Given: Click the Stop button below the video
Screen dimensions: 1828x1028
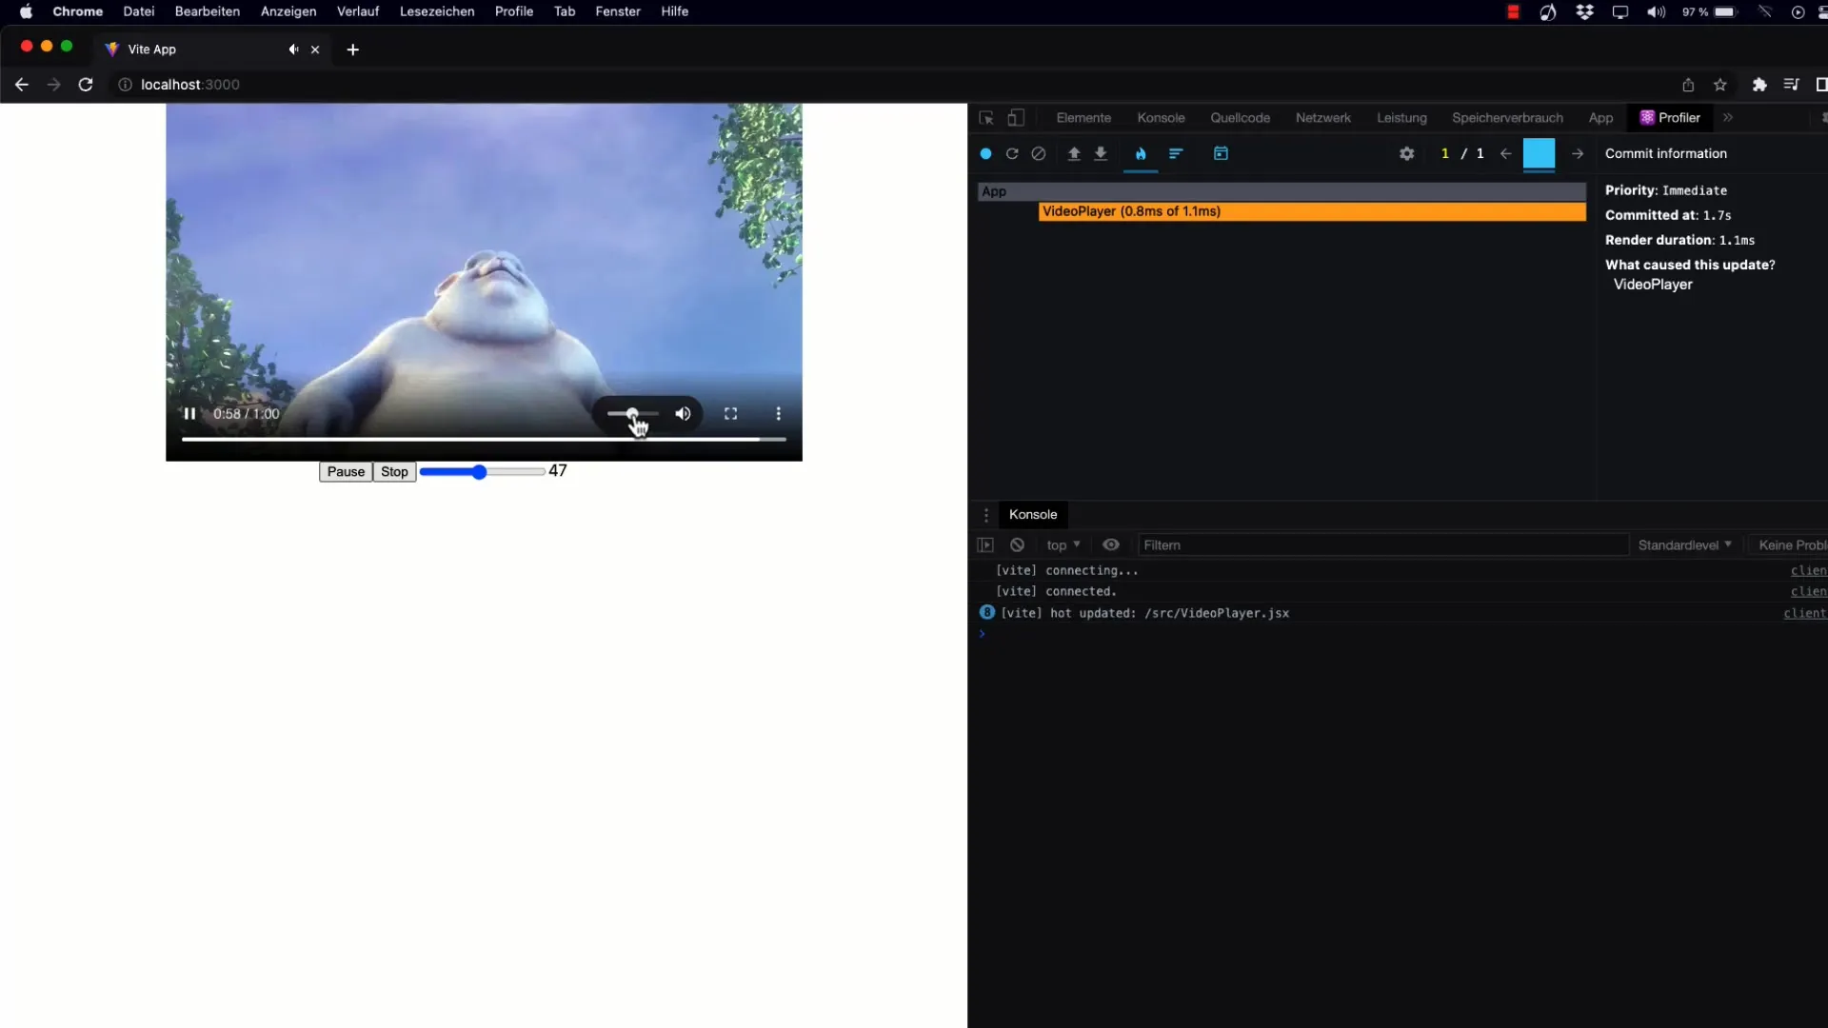Looking at the screenshot, I should [394, 471].
